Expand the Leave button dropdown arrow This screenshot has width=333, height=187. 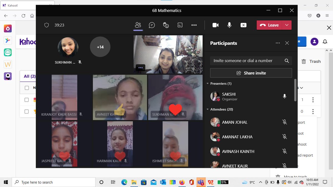pos(287,25)
